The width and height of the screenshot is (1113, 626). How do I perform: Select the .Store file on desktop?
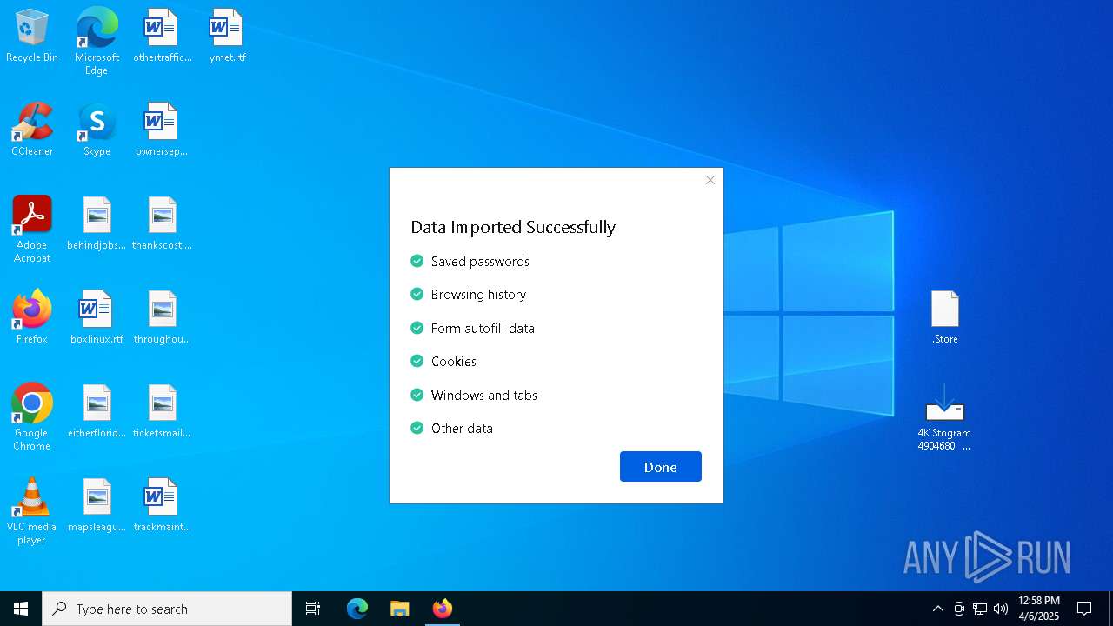944,318
